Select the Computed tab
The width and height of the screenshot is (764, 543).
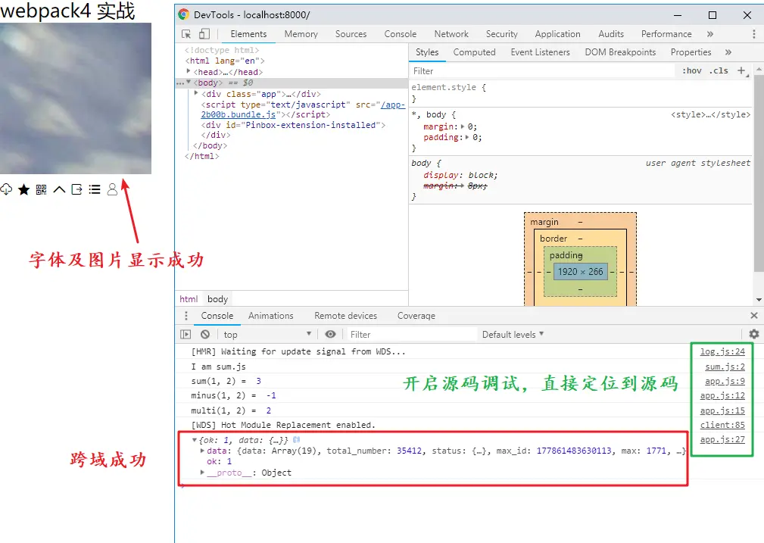[x=474, y=52]
